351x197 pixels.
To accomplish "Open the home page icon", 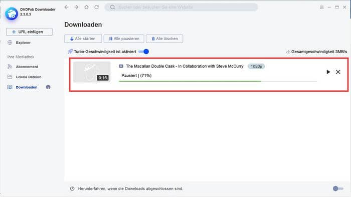I will click(86, 7).
